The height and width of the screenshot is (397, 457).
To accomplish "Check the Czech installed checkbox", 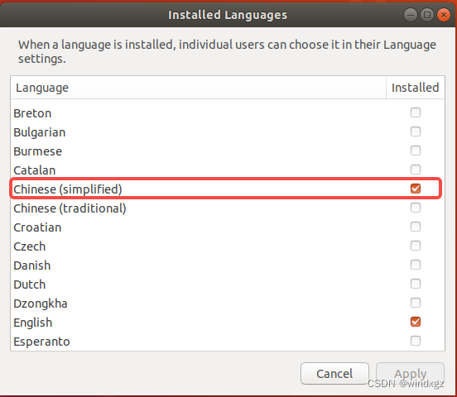I will click(416, 246).
